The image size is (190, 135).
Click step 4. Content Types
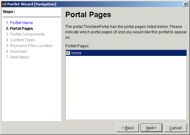pyautogui.click(x=21, y=40)
